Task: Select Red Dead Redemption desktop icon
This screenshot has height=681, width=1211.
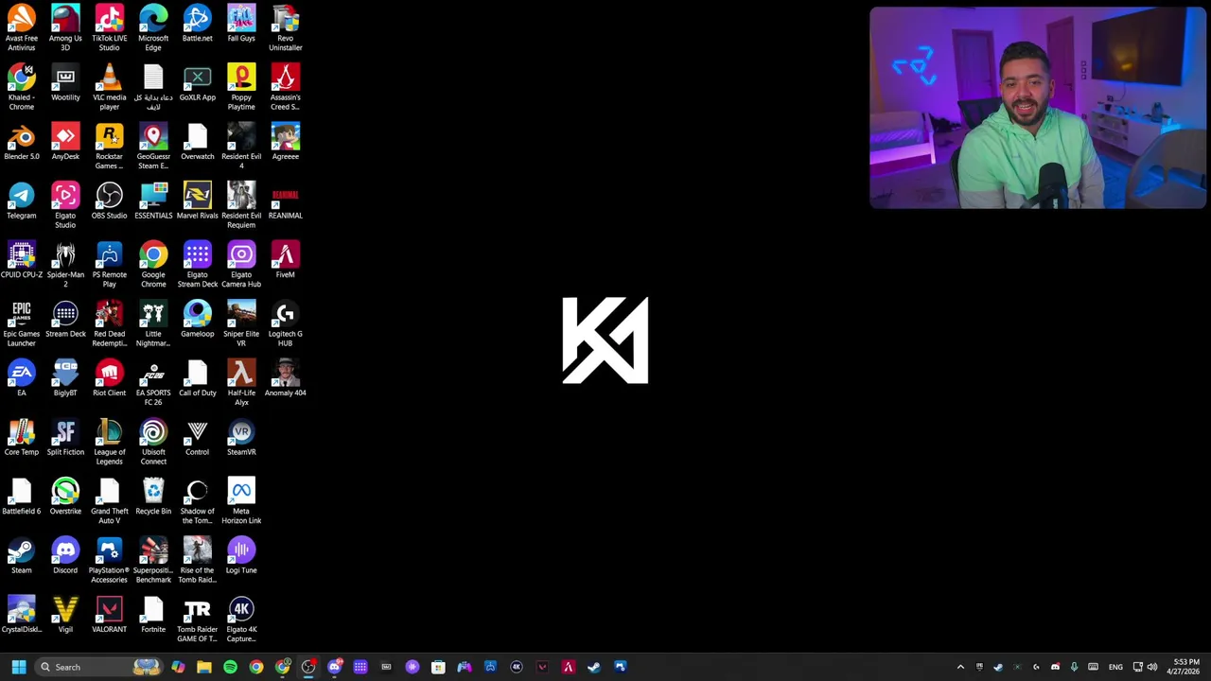Action: [x=109, y=323]
